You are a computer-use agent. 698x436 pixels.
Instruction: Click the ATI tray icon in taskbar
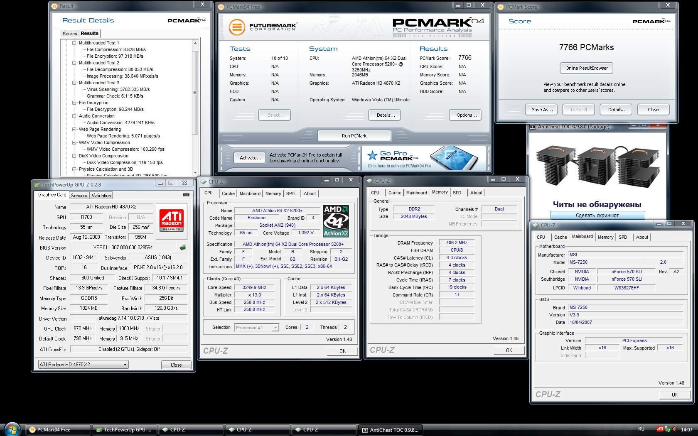point(660,429)
